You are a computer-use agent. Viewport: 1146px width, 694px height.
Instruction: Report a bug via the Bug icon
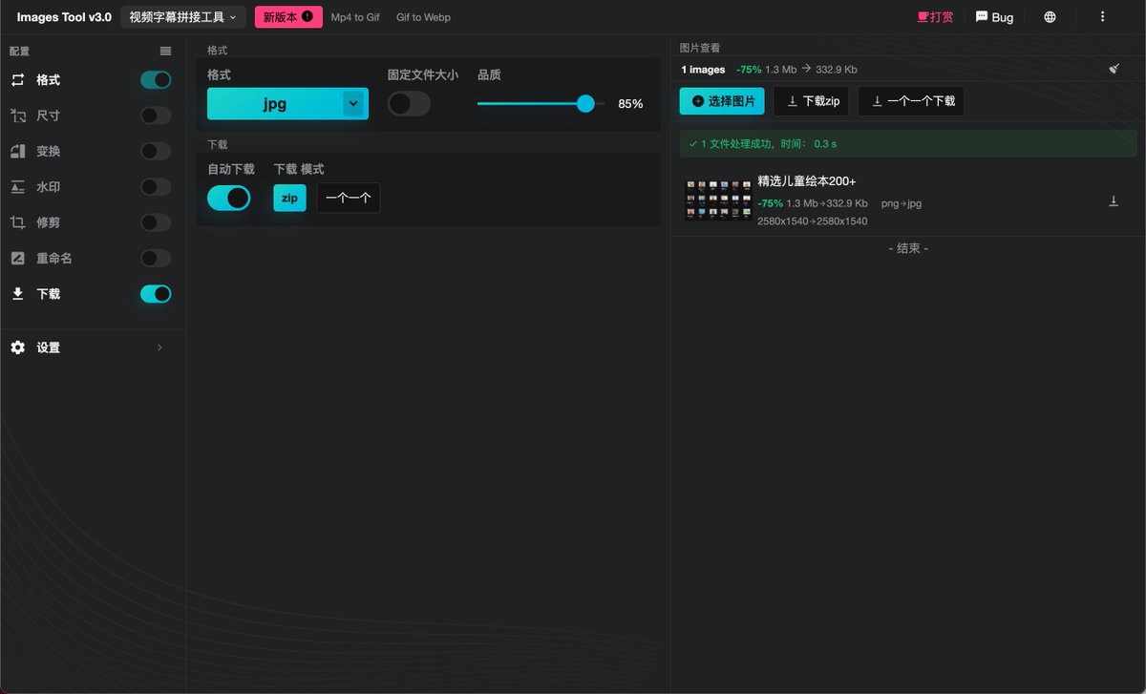tap(981, 17)
